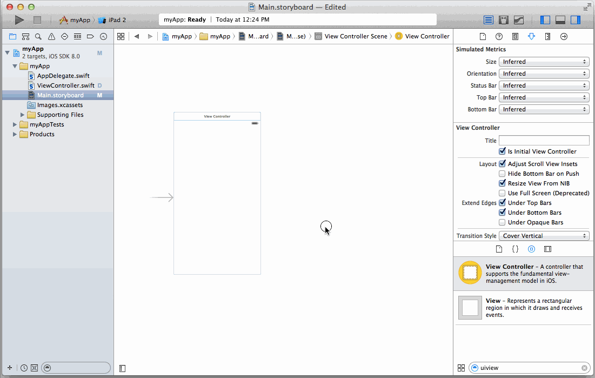
Task: Open the Issue navigator
Action: 51,36
